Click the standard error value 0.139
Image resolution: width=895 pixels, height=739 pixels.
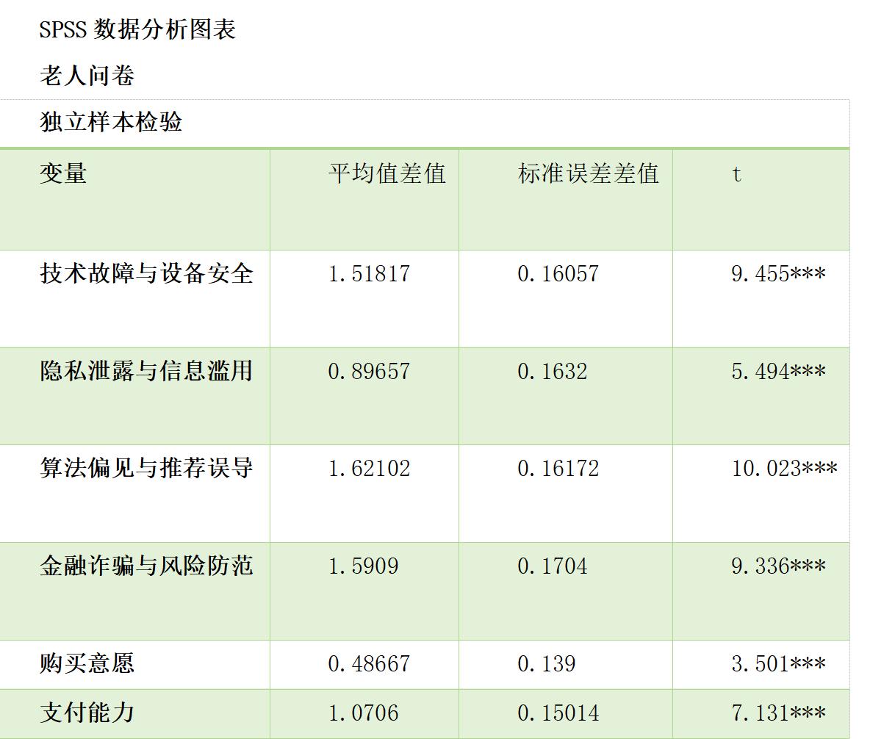pyautogui.click(x=546, y=664)
